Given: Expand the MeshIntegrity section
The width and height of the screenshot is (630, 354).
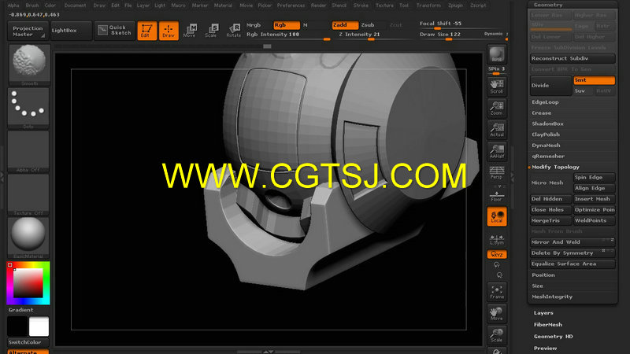Looking at the screenshot, I should point(552,297).
